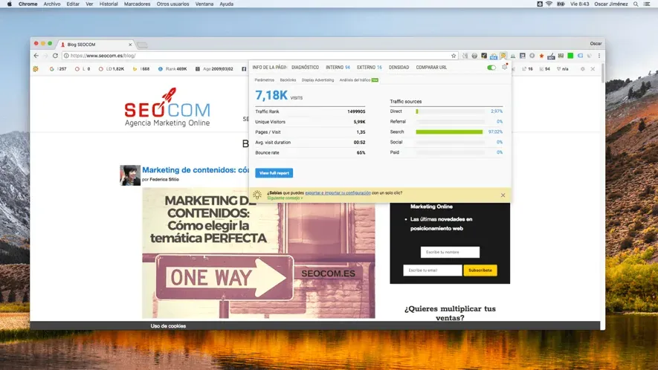Select the Parámetros sub-tab
658x370 pixels.
pos(265,79)
